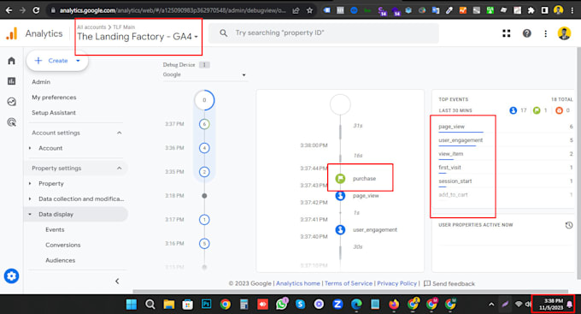
Task: Open Setup Assistant in the left menu
Action: [x=54, y=112]
